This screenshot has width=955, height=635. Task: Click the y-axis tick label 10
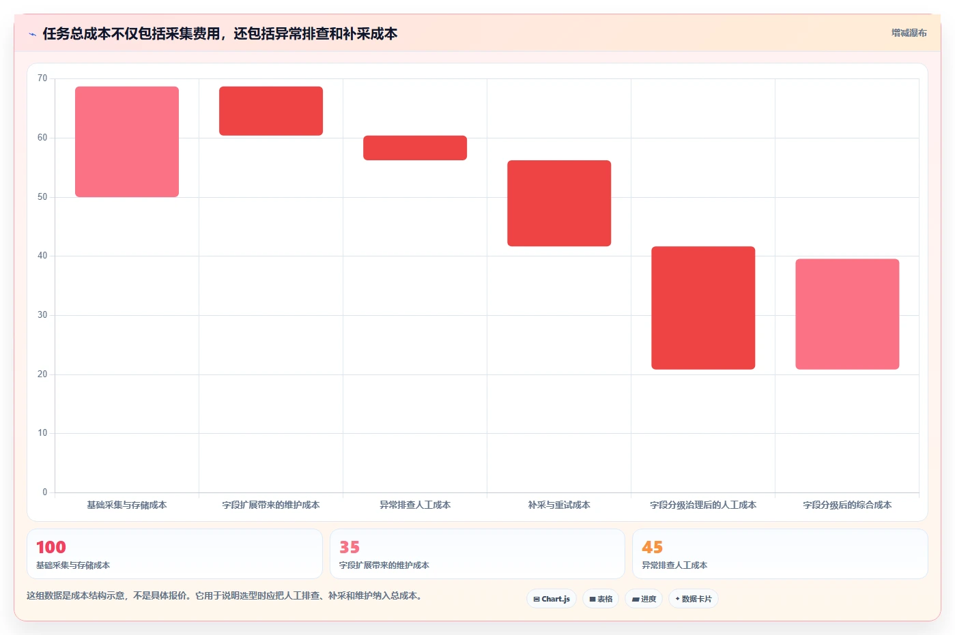pos(42,433)
